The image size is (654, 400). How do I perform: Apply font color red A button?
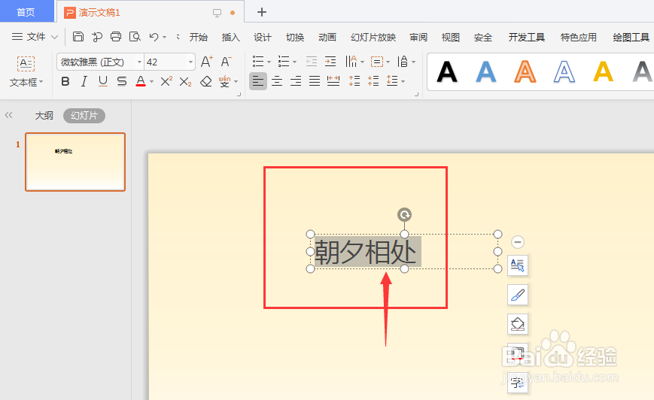pyautogui.click(x=141, y=81)
